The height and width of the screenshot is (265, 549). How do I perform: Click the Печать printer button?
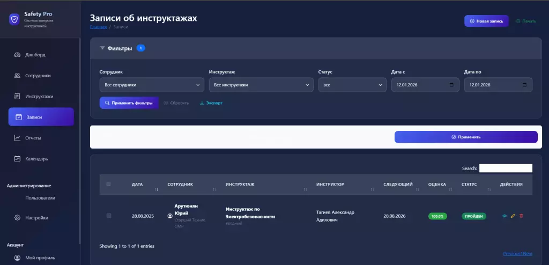pos(525,21)
